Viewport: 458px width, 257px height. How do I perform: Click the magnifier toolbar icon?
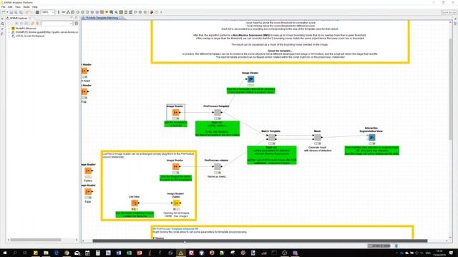point(116,12)
